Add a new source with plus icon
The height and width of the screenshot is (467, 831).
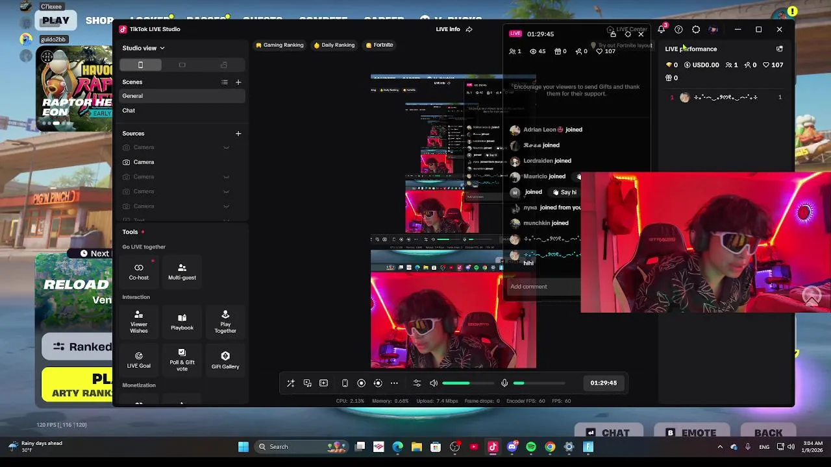tap(238, 134)
